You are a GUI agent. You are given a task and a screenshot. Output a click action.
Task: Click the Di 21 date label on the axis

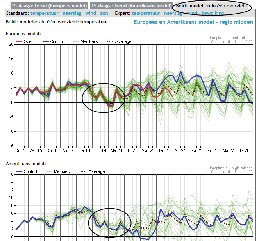(131, 150)
